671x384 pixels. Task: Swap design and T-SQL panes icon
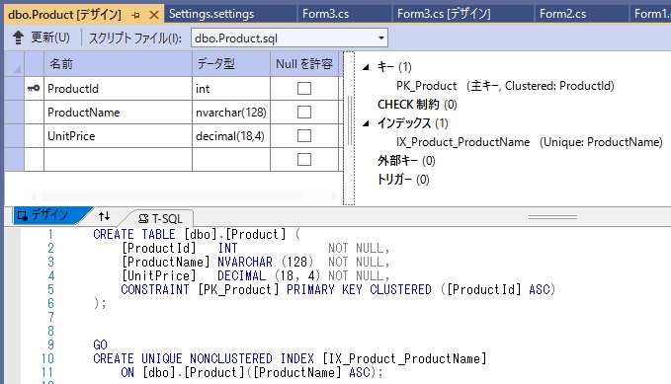click(x=104, y=216)
